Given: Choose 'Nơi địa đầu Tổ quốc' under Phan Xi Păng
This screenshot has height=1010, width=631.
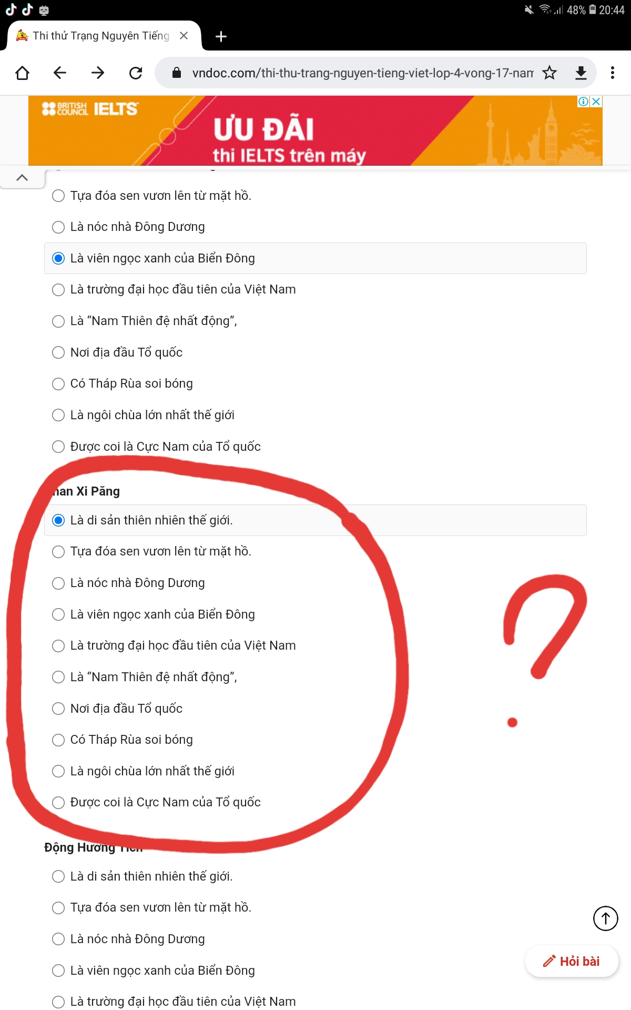Looking at the screenshot, I should (58, 709).
